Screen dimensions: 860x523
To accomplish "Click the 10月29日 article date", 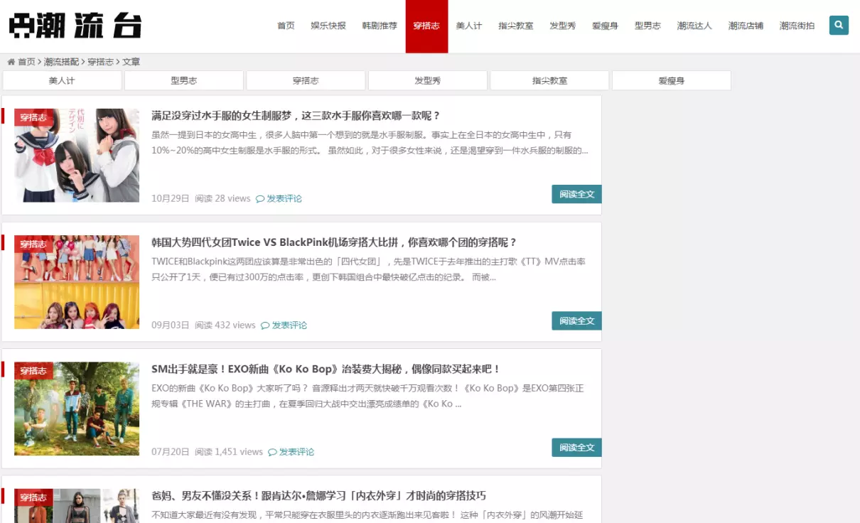I will (171, 198).
